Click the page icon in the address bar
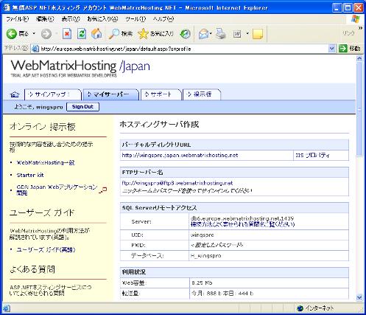The height and width of the screenshot is (315, 366). pos(35,49)
